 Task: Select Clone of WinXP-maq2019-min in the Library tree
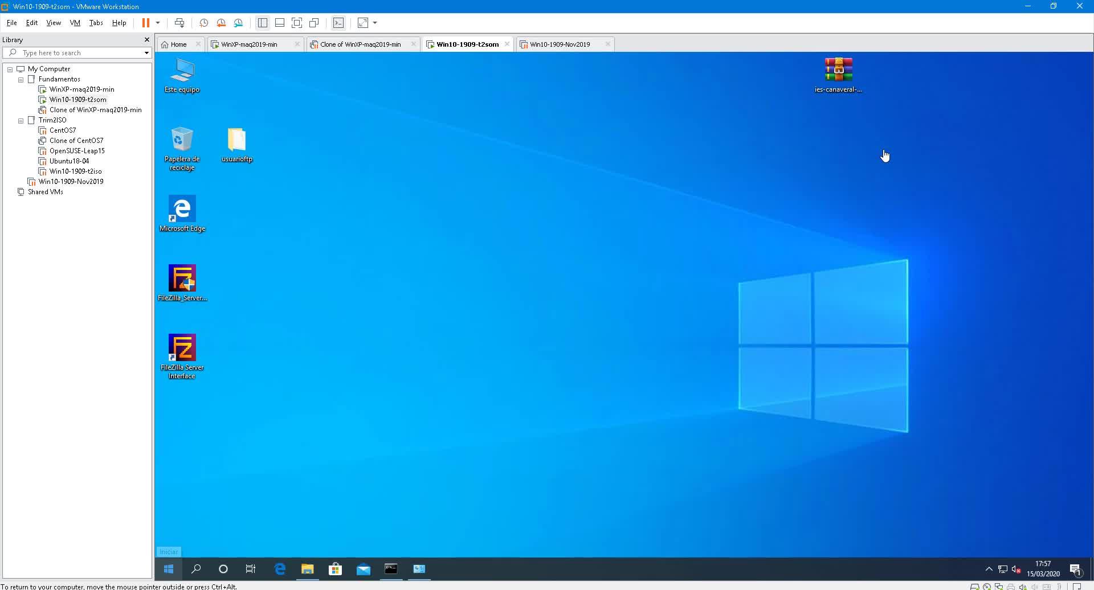(x=95, y=110)
